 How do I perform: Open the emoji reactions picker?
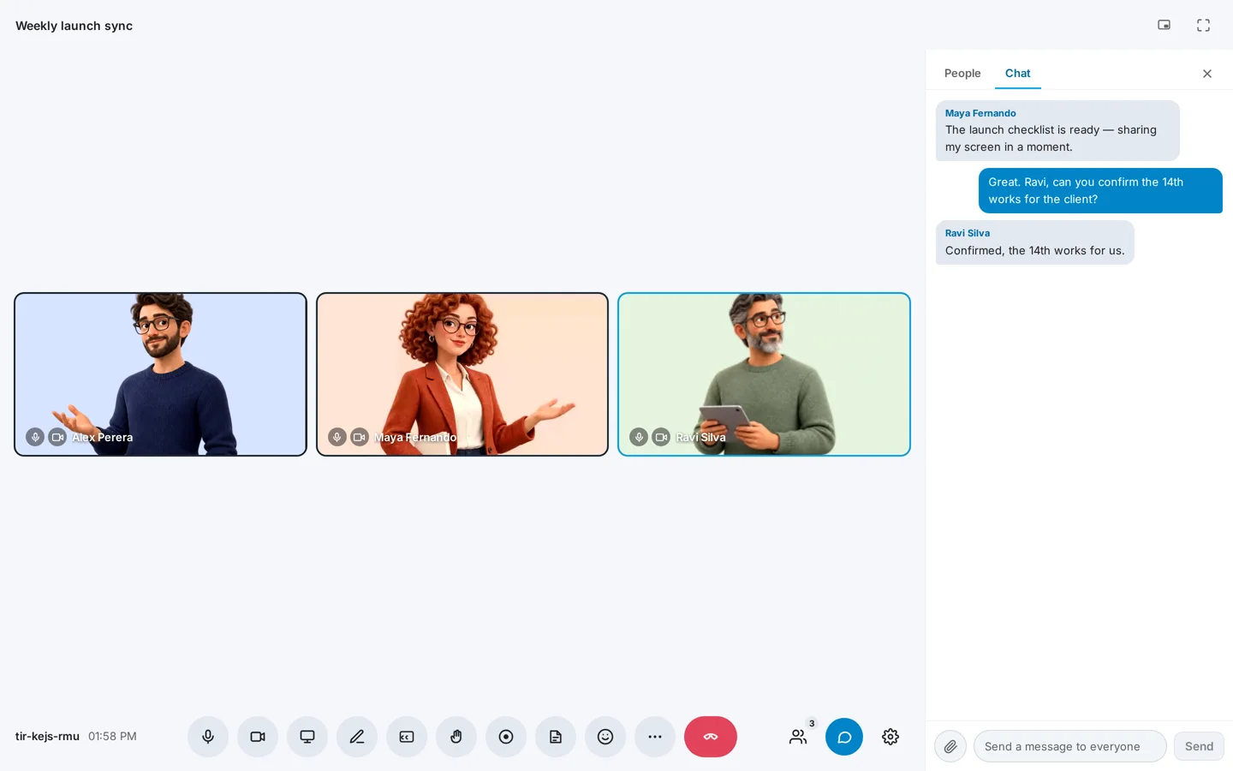tap(605, 737)
